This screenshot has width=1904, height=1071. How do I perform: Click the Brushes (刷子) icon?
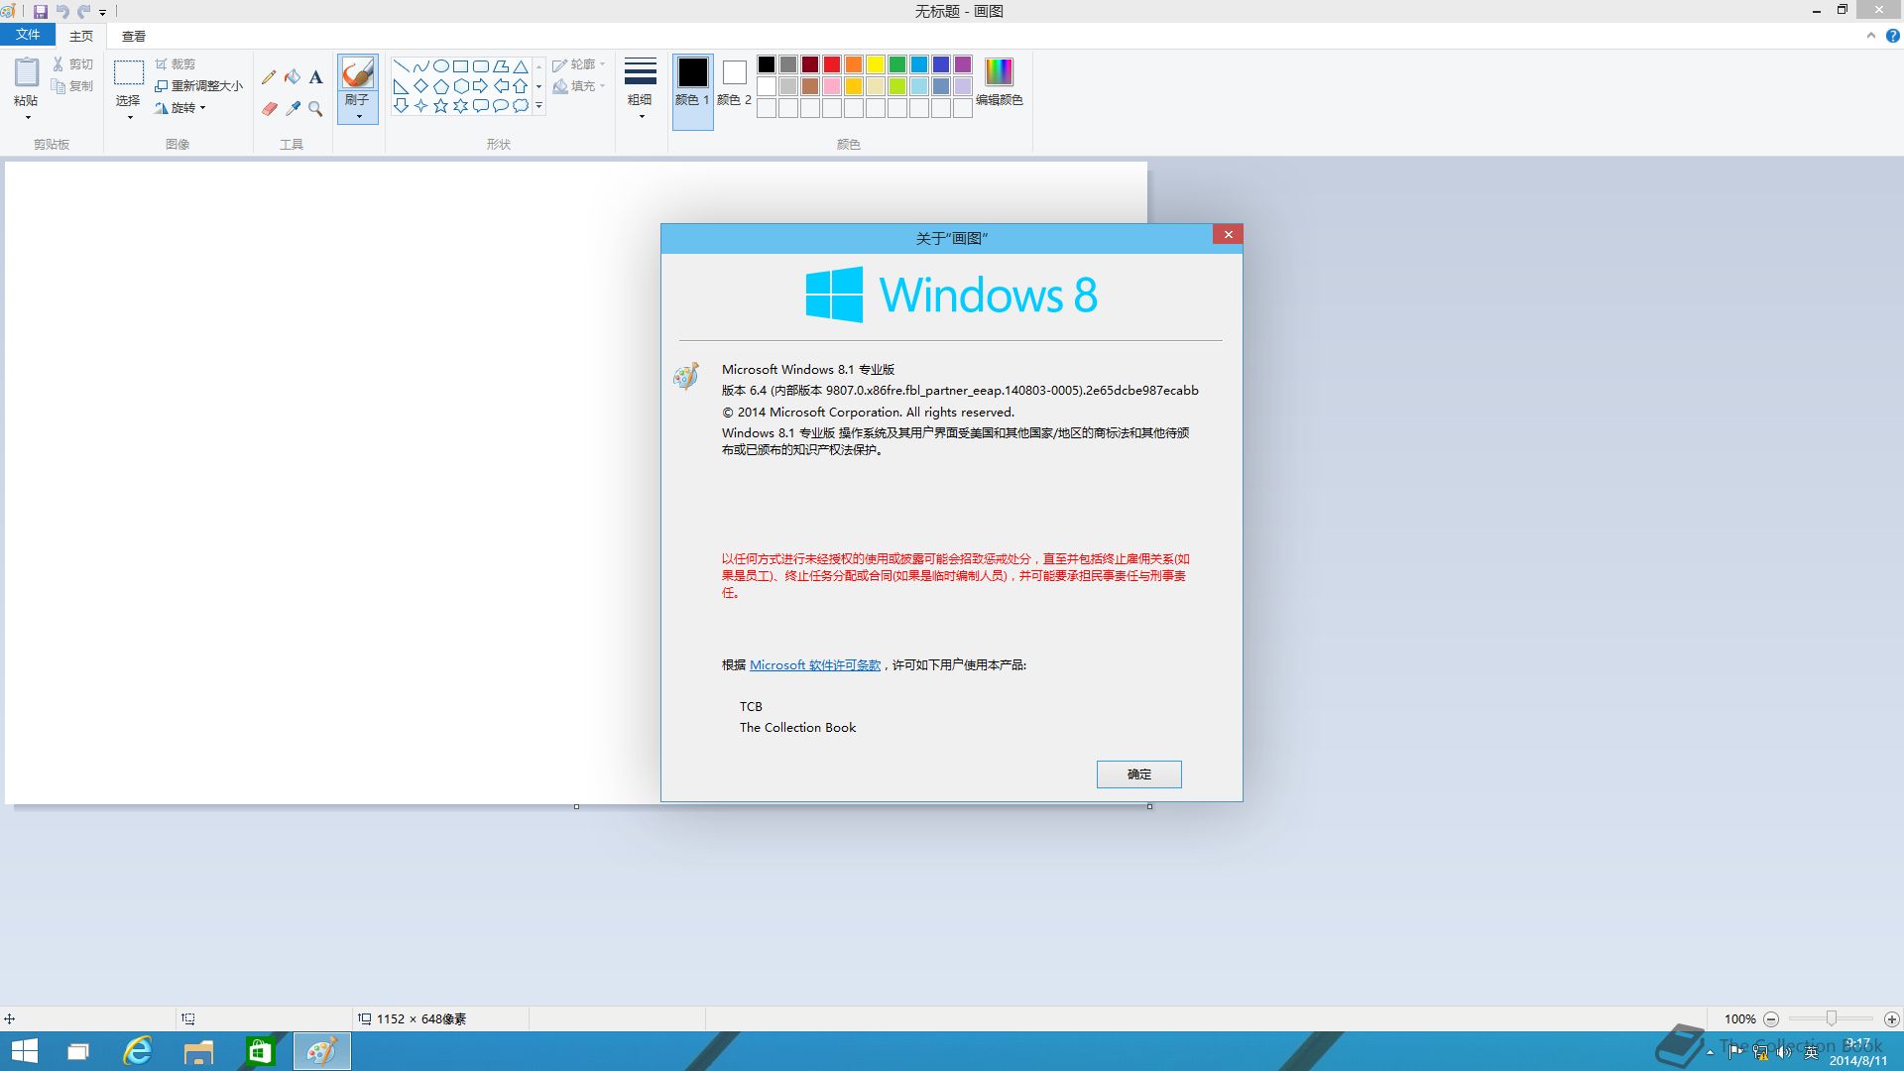(x=357, y=73)
